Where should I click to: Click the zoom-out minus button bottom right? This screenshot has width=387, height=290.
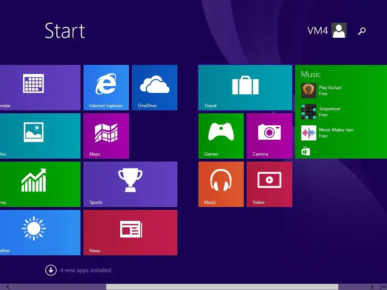384,287
